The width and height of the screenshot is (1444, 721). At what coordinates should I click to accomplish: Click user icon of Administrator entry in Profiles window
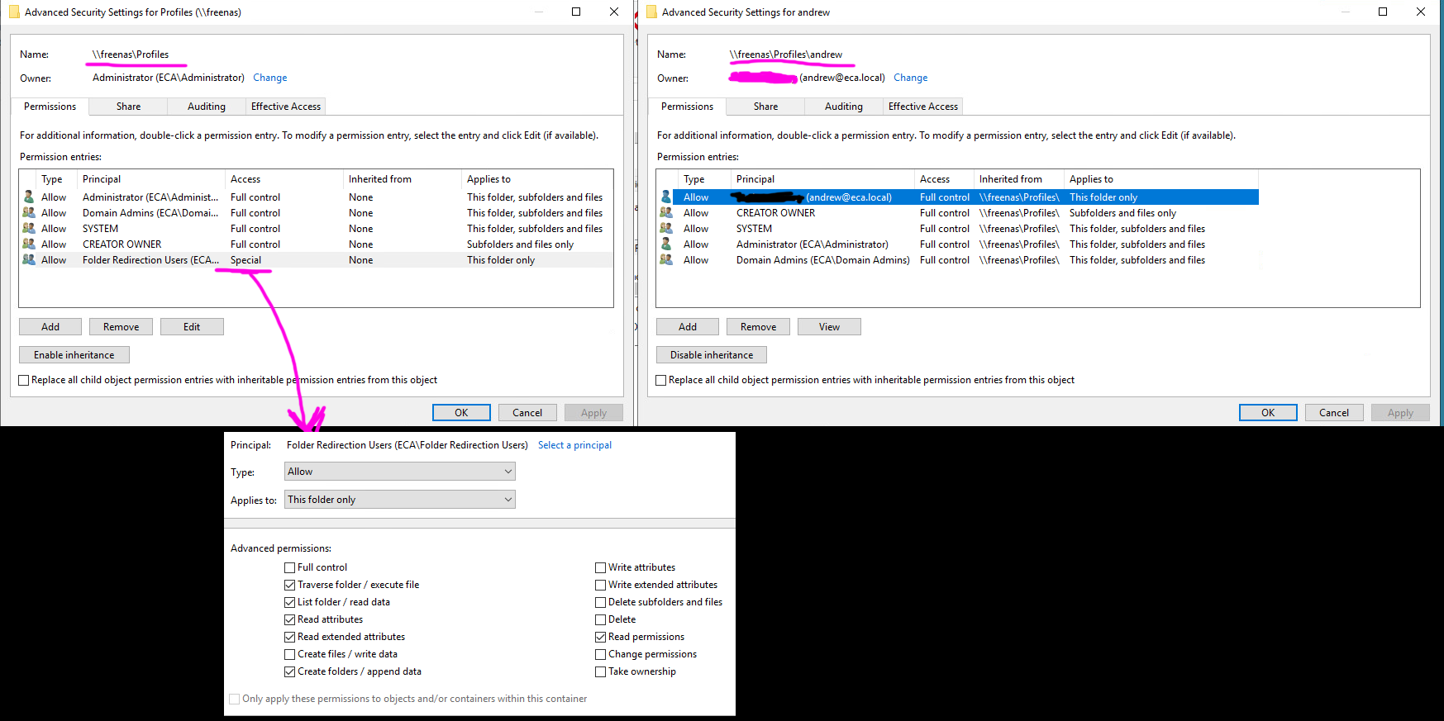coord(29,197)
